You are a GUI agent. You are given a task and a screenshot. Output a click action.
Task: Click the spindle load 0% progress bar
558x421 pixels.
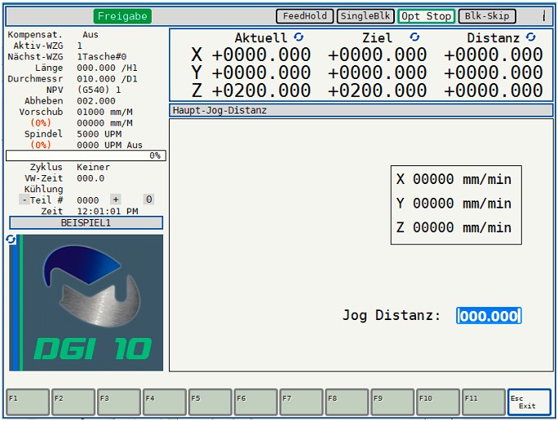pos(86,156)
